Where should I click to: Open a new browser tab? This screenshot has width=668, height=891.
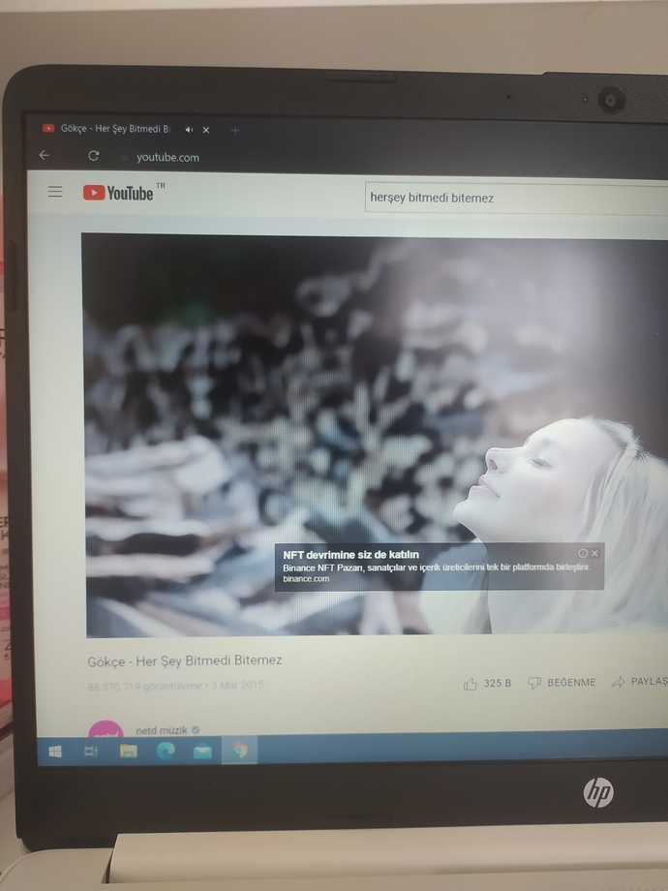(235, 131)
